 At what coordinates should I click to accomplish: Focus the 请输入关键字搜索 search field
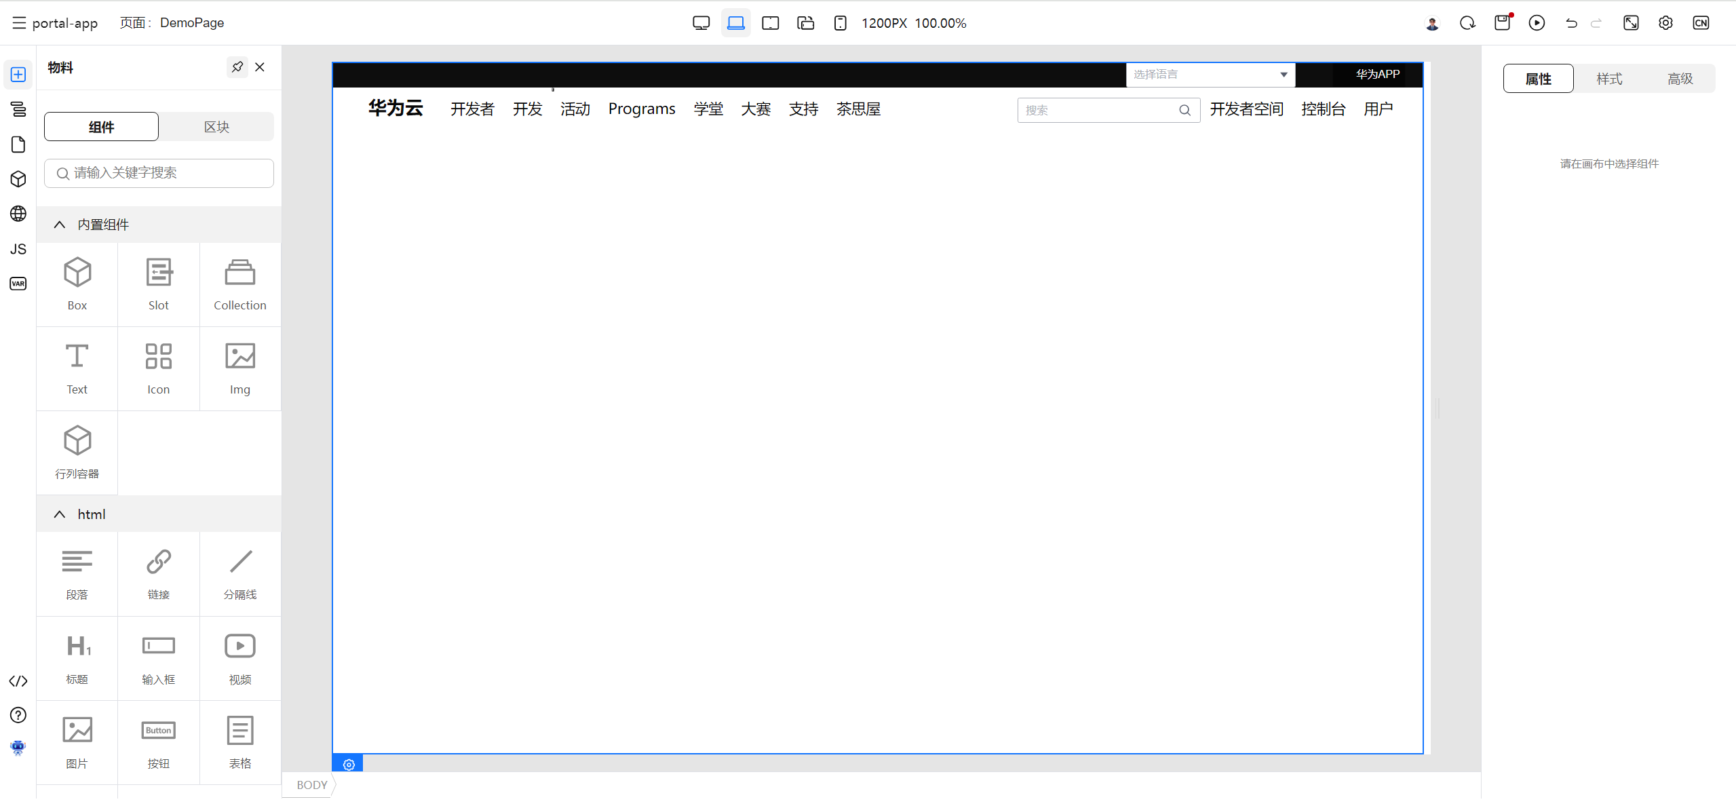coord(159,173)
